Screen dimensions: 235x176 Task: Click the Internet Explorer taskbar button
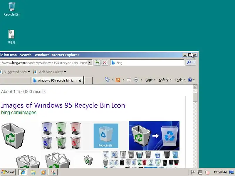click(23, 172)
